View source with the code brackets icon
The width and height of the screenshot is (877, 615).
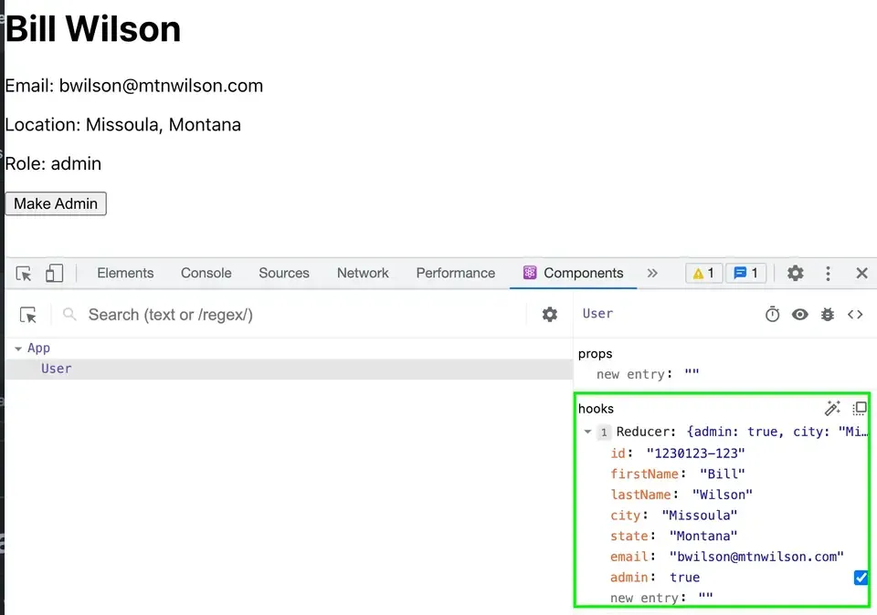(855, 315)
